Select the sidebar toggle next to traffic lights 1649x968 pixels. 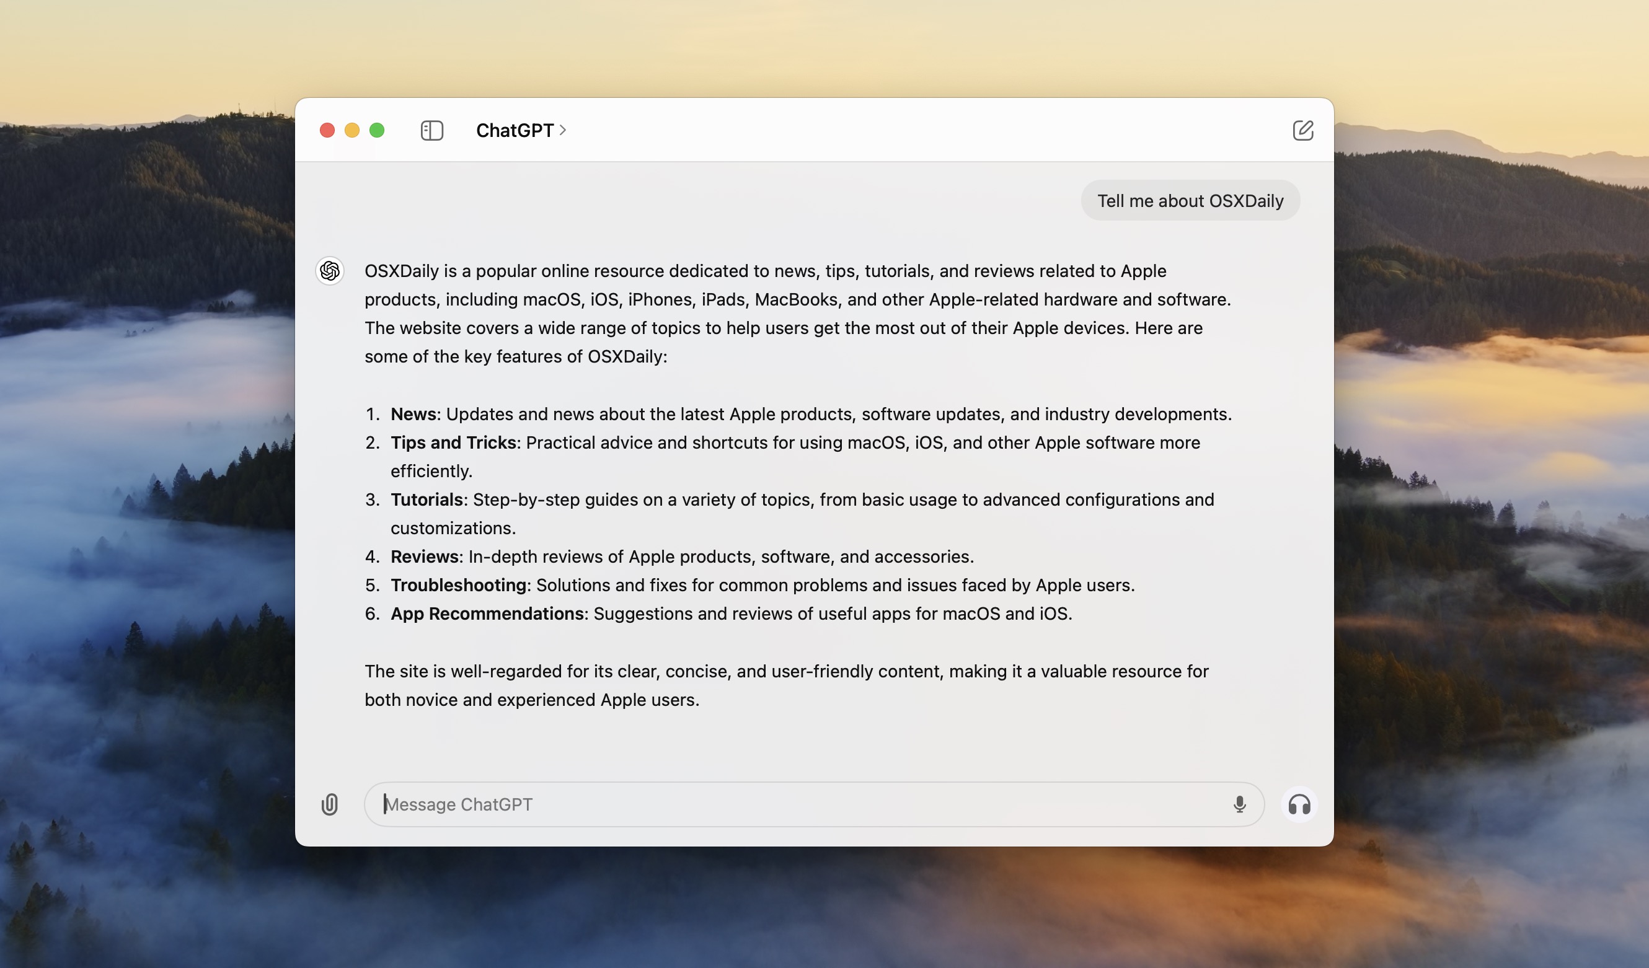[431, 130]
